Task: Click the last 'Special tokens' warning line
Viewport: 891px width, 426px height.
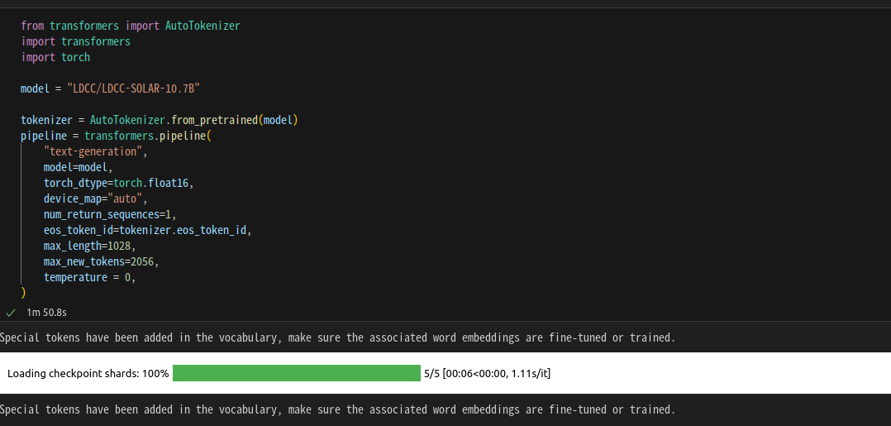Action: click(337, 409)
